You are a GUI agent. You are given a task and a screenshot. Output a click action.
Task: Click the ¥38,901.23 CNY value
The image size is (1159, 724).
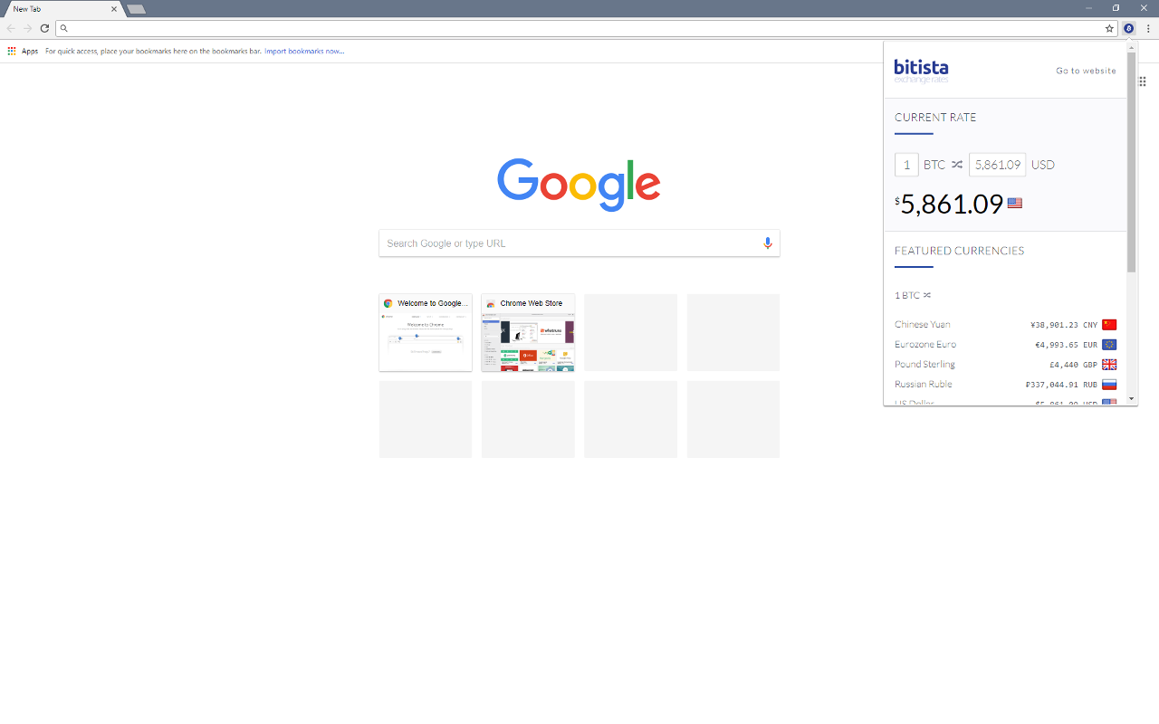[1064, 325]
